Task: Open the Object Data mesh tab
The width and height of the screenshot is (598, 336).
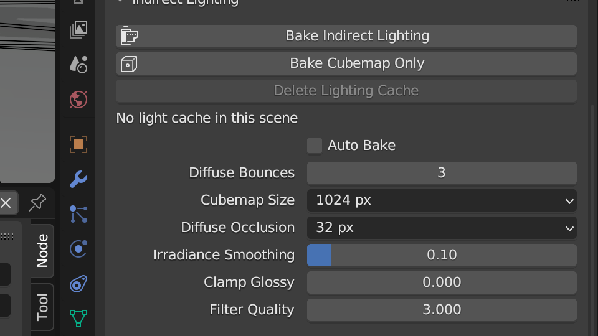Action: [x=78, y=319]
